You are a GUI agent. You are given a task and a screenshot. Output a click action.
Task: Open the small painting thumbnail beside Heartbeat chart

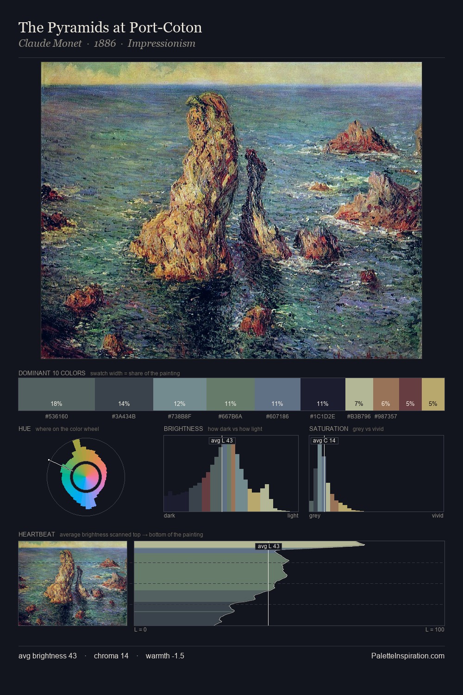(73, 583)
